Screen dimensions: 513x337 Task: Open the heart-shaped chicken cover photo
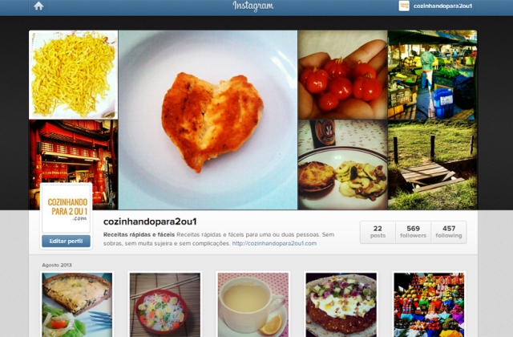coord(208,120)
